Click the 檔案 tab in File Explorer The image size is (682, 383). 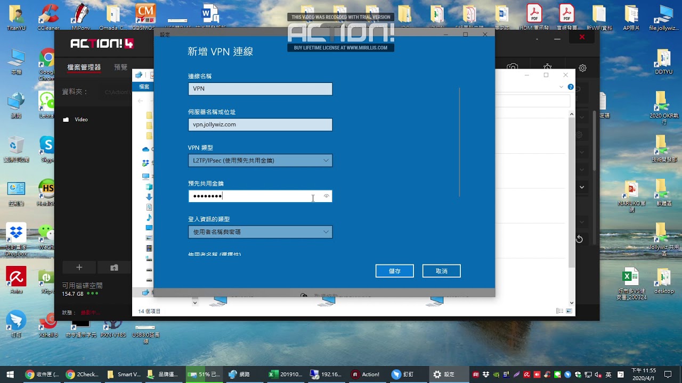coord(144,87)
